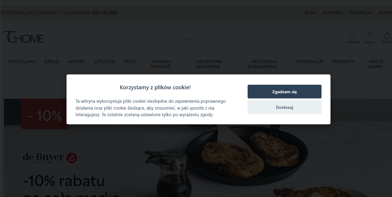392x197 pixels.
Task: Click the magnifier search icon
Action: tap(289, 40)
